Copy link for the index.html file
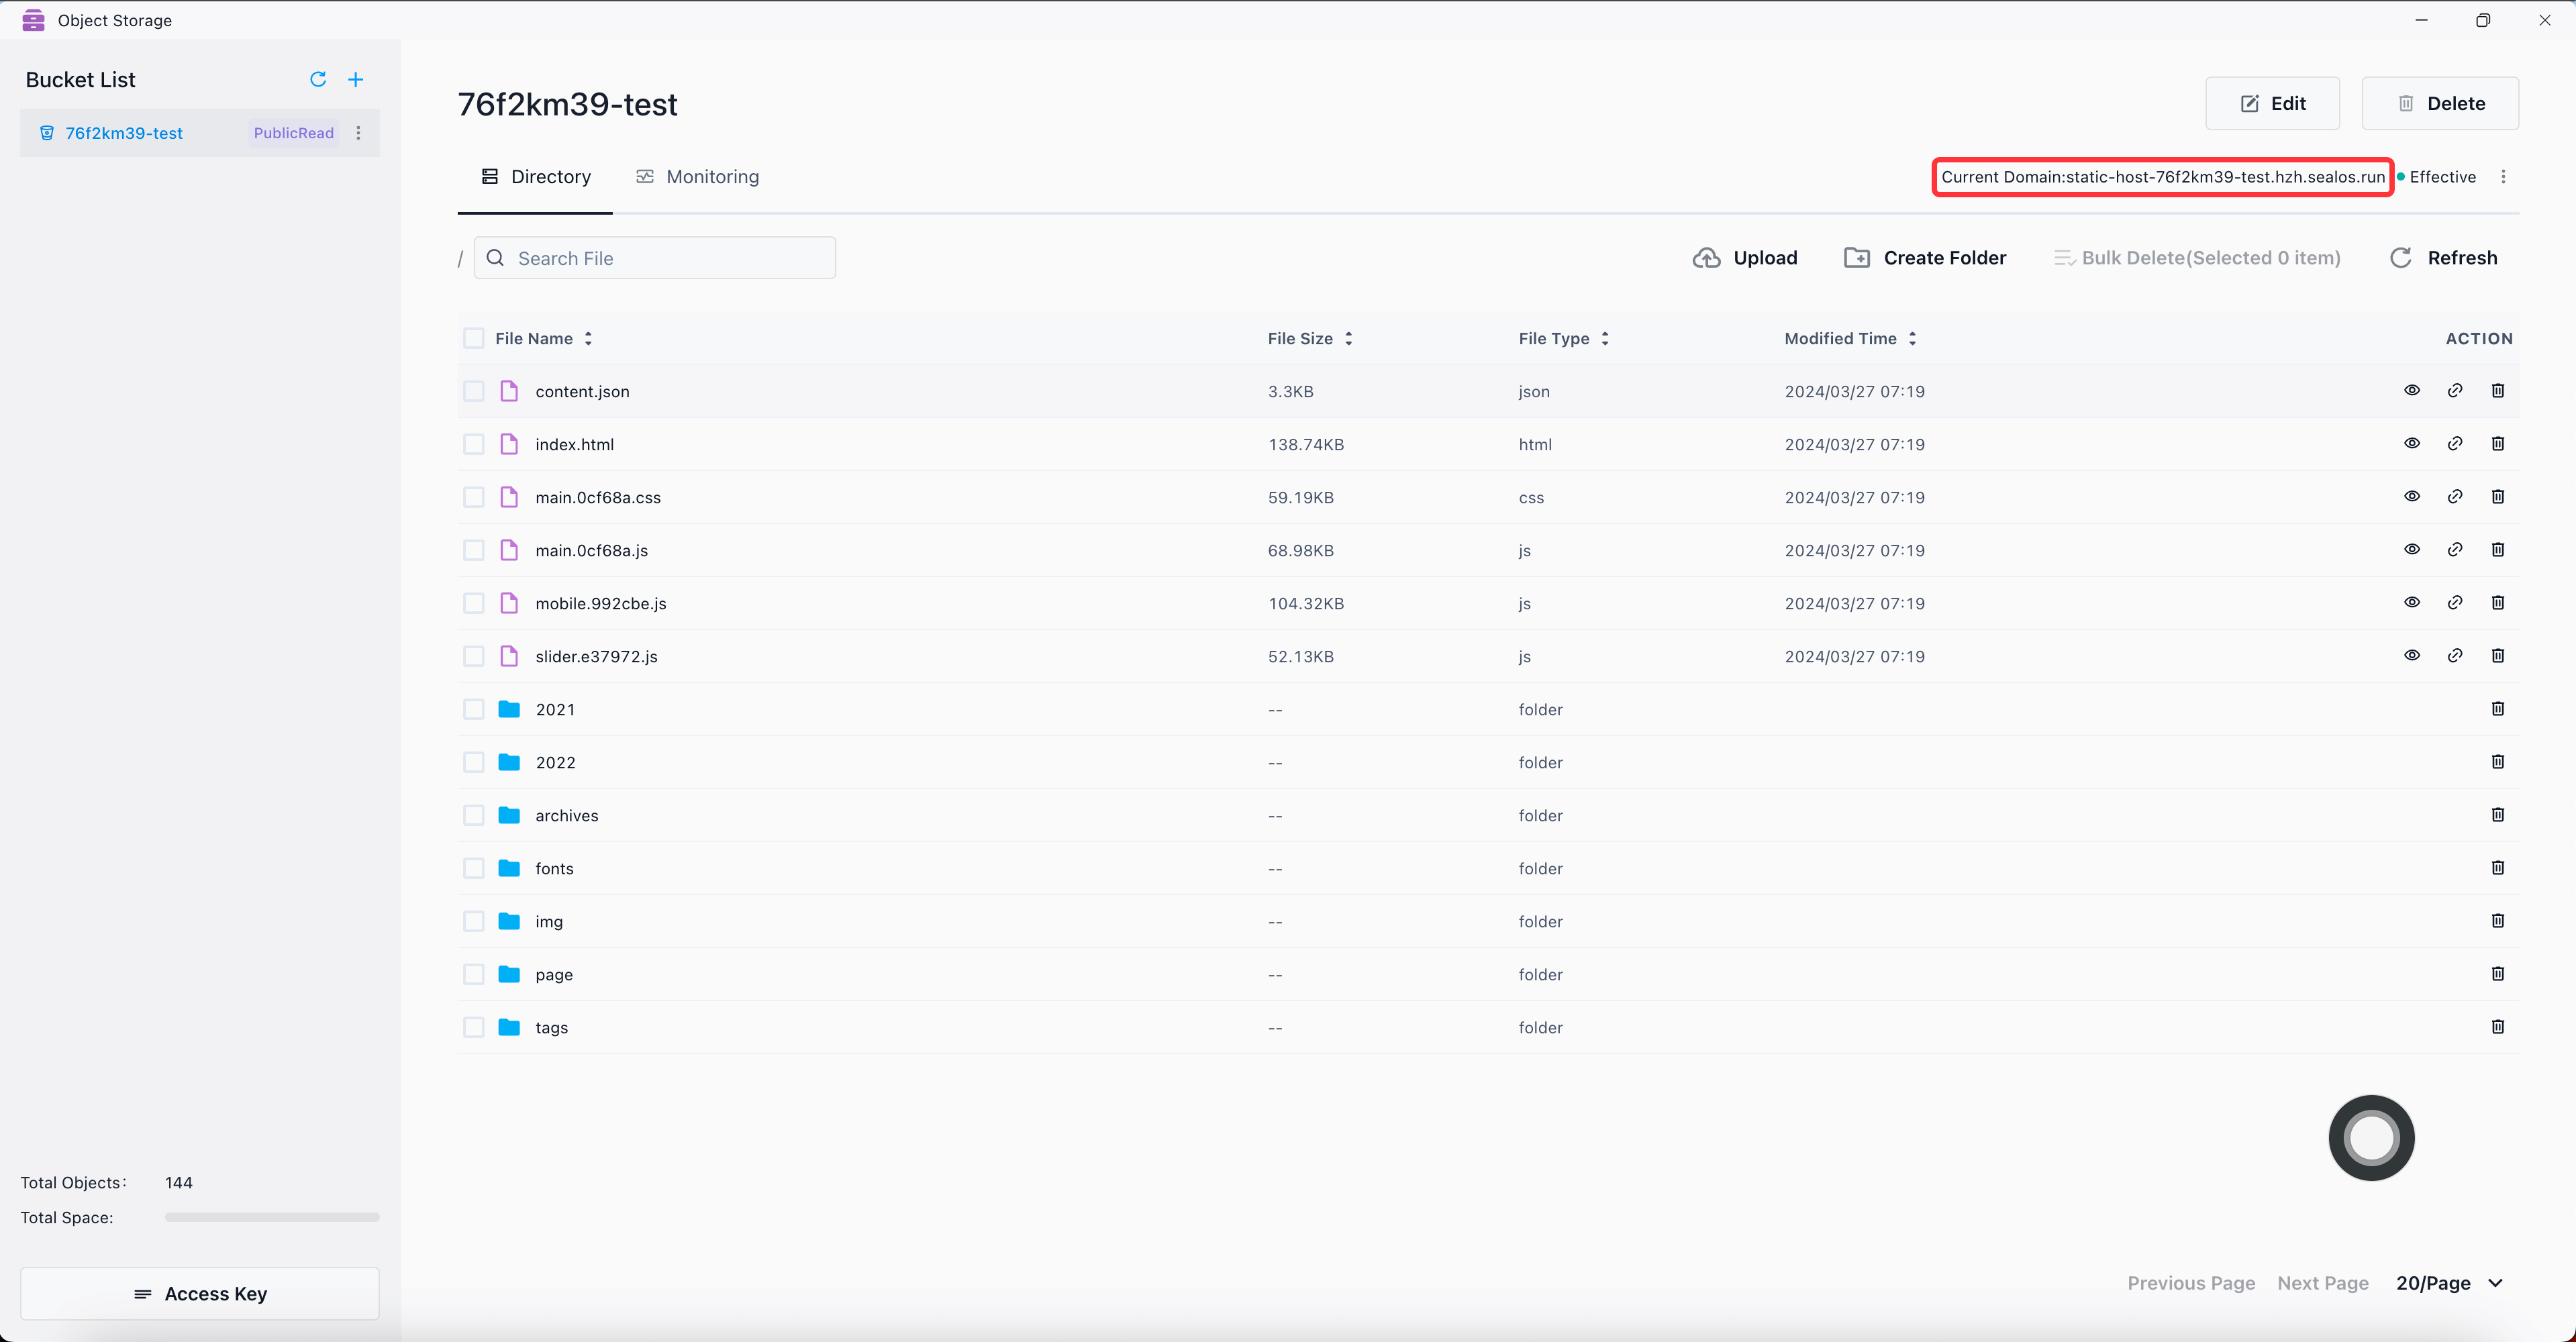This screenshot has width=2576, height=1342. [2455, 444]
